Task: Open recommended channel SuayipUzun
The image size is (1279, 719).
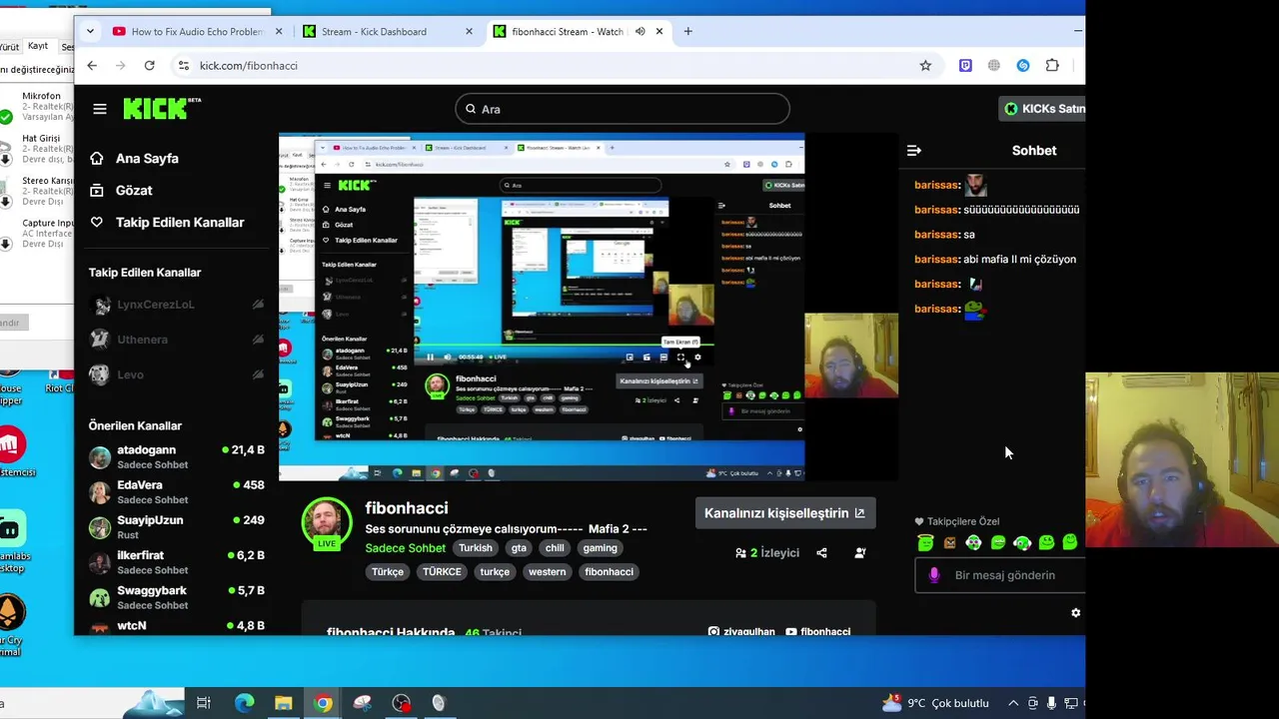Action: pos(176,527)
